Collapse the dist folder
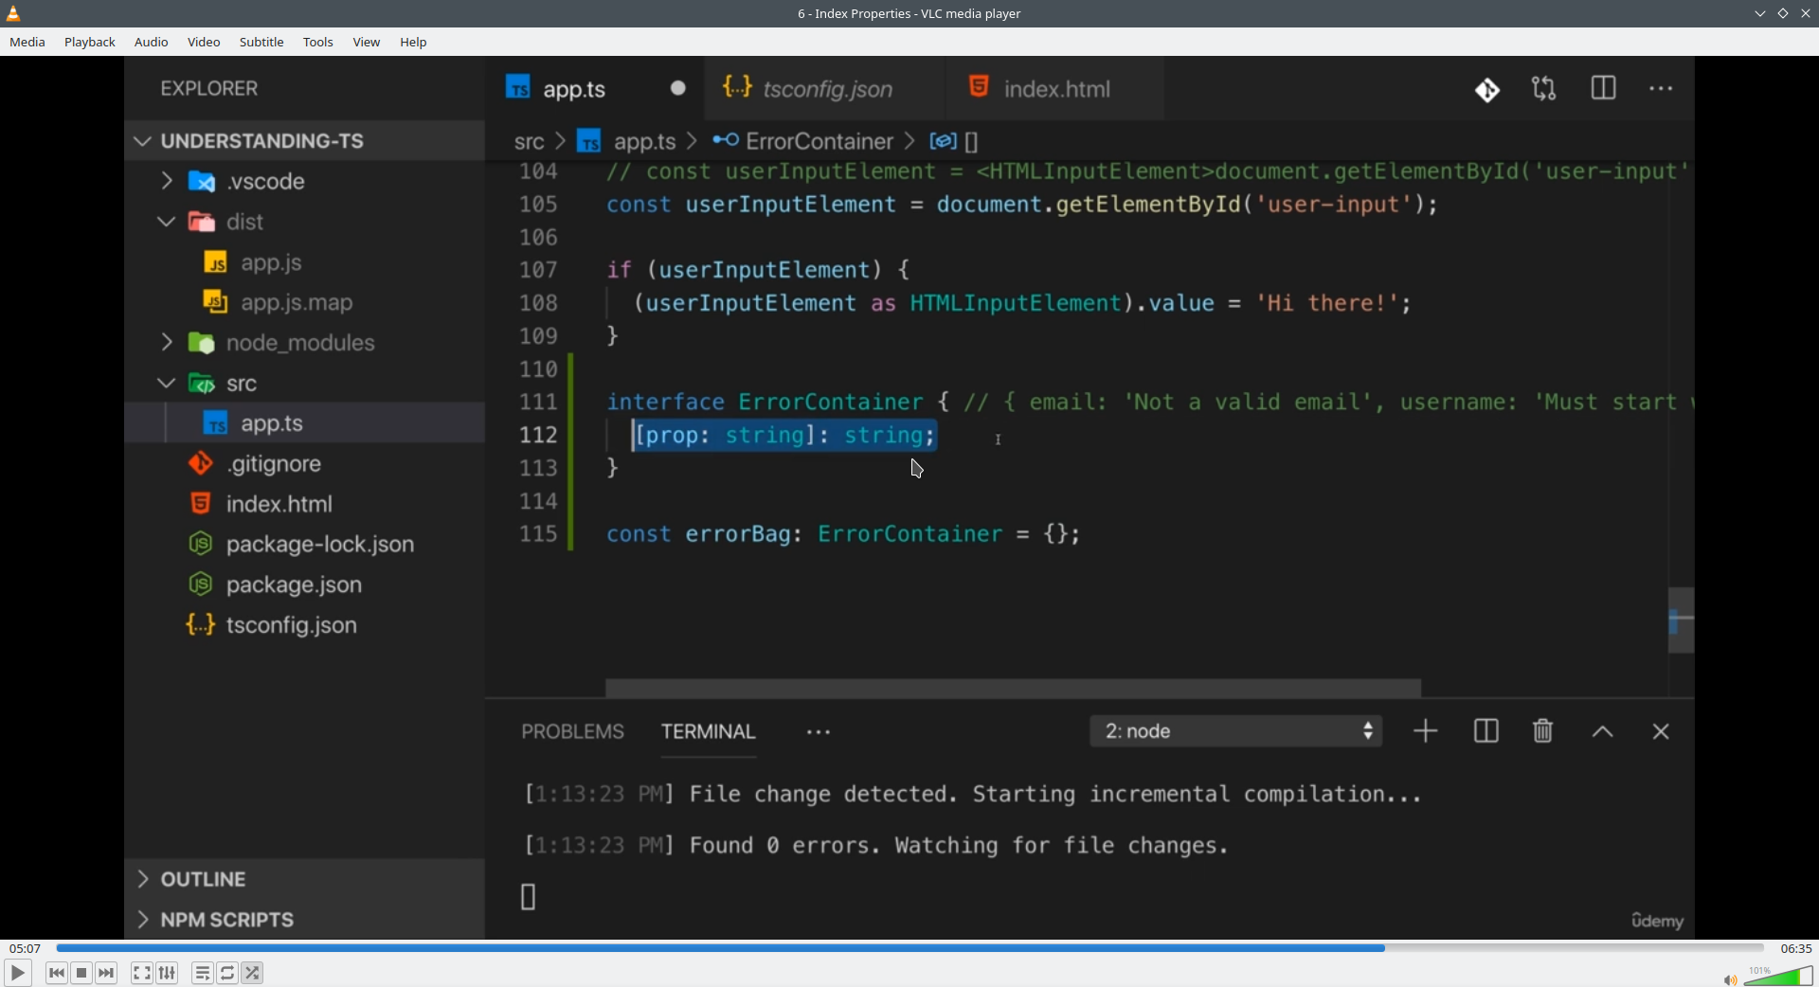The width and height of the screenshot is (1819, 987). (167, 222)
